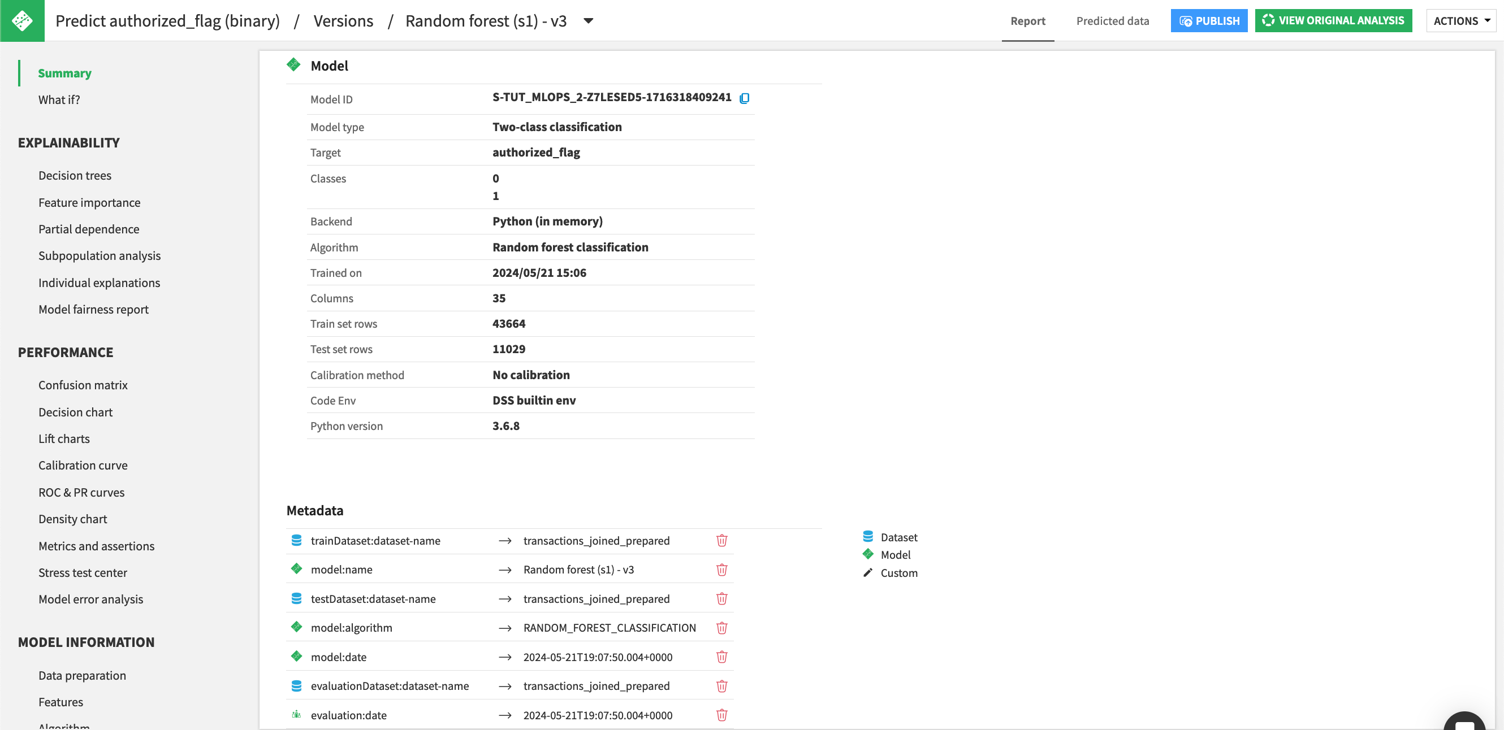Image resolution: width=1504 pixels, height=730 pixels.
Task: Expand the ACTIONS dropdown menu
Action: pyautogui.click(x=1460, y=20)
